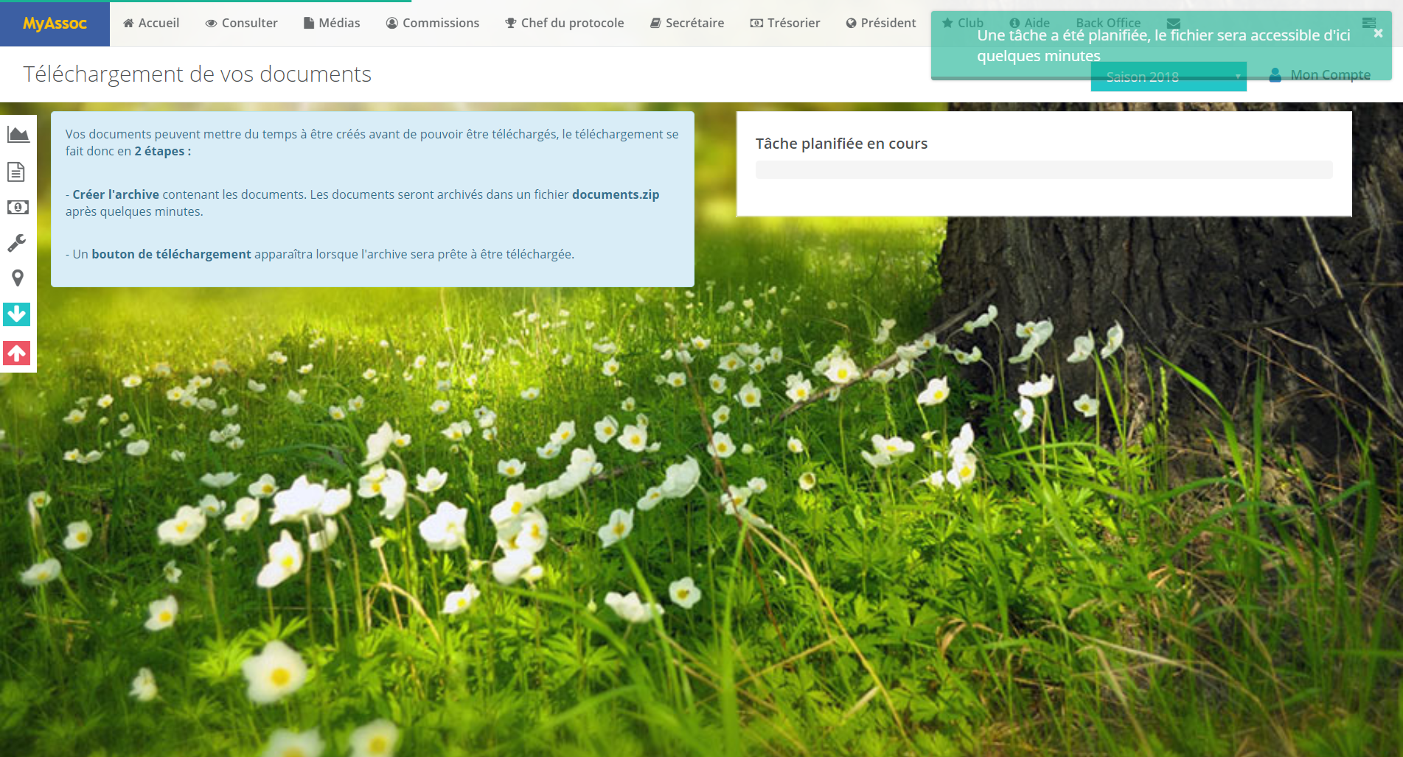Open the Président menu
Screen dimensions: 1403x757
point(881,23)
